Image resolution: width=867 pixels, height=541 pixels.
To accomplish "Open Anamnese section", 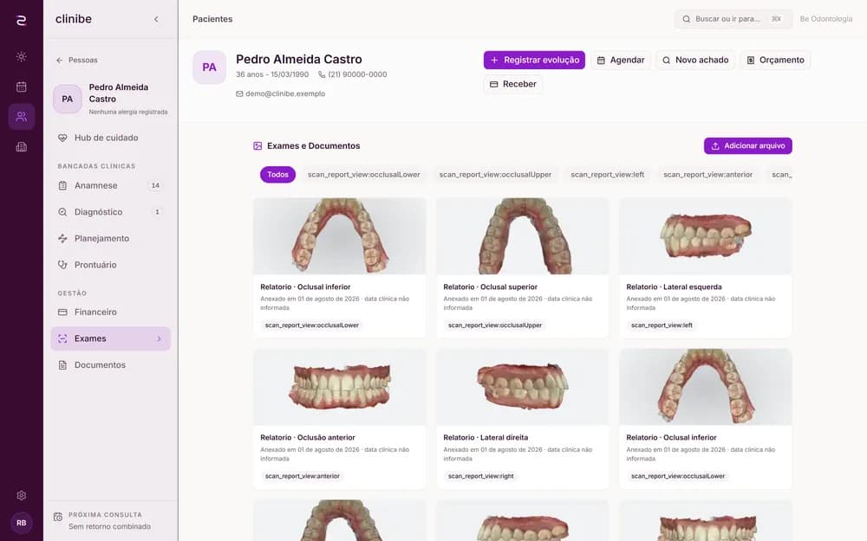I will coord(110,185).
